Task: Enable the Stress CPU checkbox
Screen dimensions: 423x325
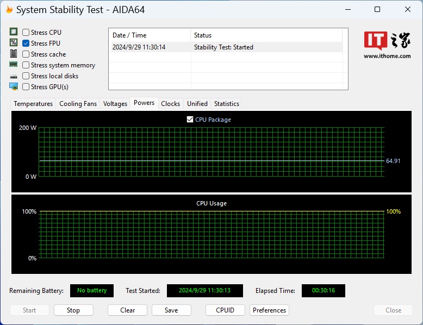Action: 26,33
